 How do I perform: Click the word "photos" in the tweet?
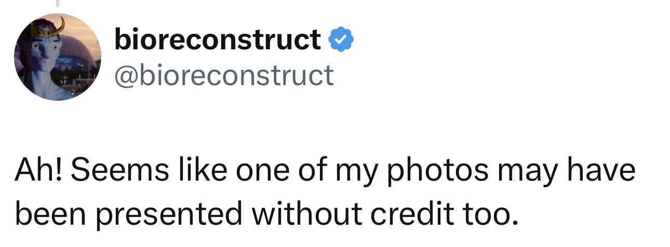coord(437,172)
